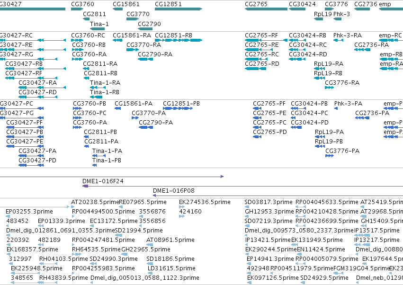Viewport: 403px width, 285px height.
Task: Select the CG3760-RC transcript label
Action: pyautogui.click(x=88, y=36)
